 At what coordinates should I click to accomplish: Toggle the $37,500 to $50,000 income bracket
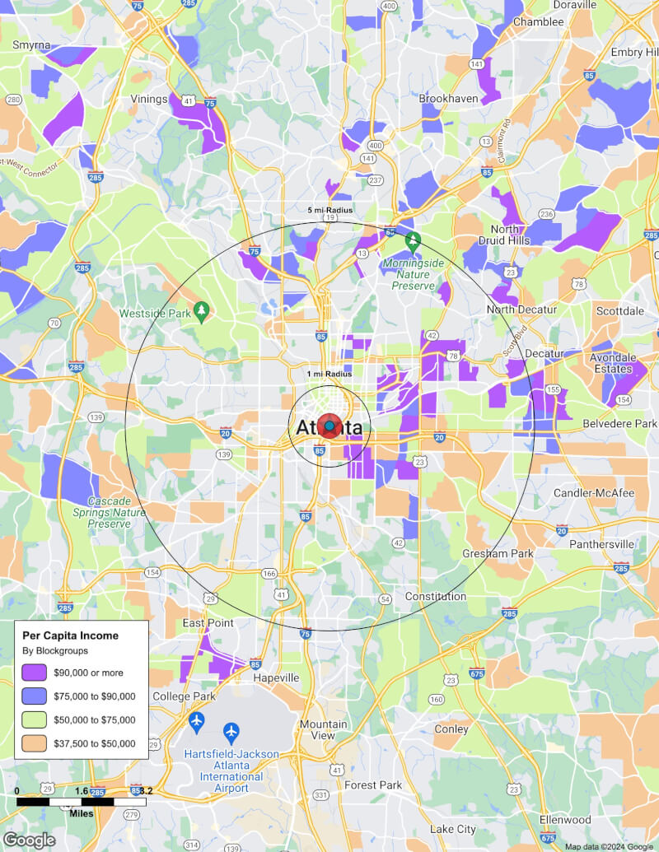[34, 743]
